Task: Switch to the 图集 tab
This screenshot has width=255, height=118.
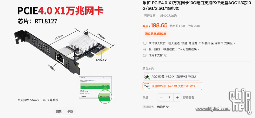Action: [x=59, y=111]
